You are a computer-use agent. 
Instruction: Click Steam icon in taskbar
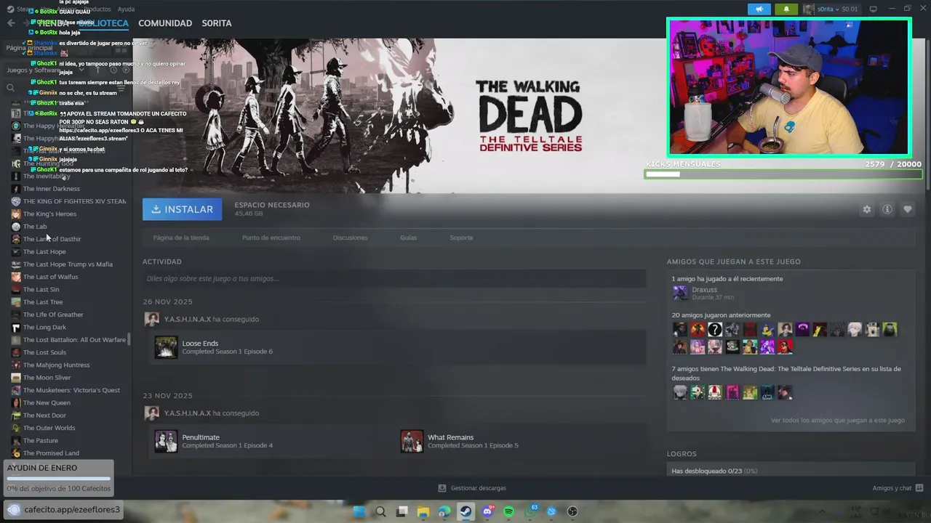click(466, 511)
